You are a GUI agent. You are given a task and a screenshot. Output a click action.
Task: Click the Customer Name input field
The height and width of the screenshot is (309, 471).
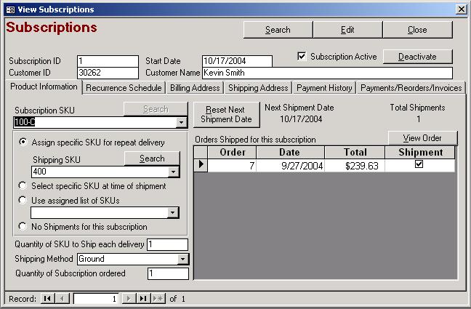tap(326, 73)
